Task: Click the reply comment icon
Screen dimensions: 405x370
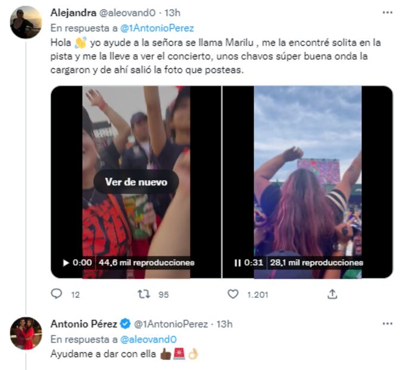Action: (x=57, y=294)
